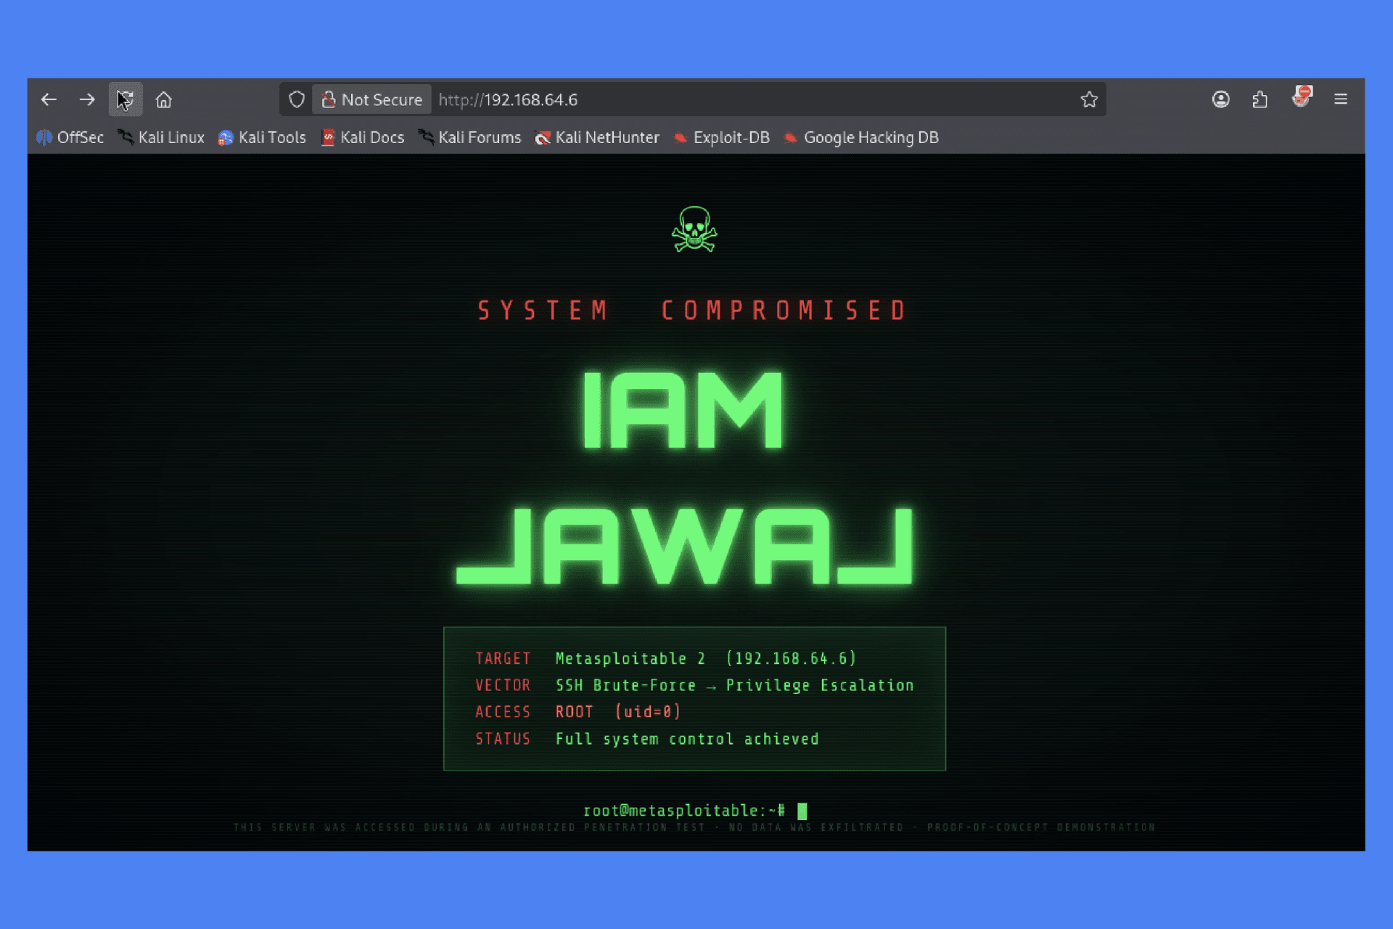This screenshot has width=1393, height=929.
Task: Open the Kali Tools bookmark
Action: point(263,138)
